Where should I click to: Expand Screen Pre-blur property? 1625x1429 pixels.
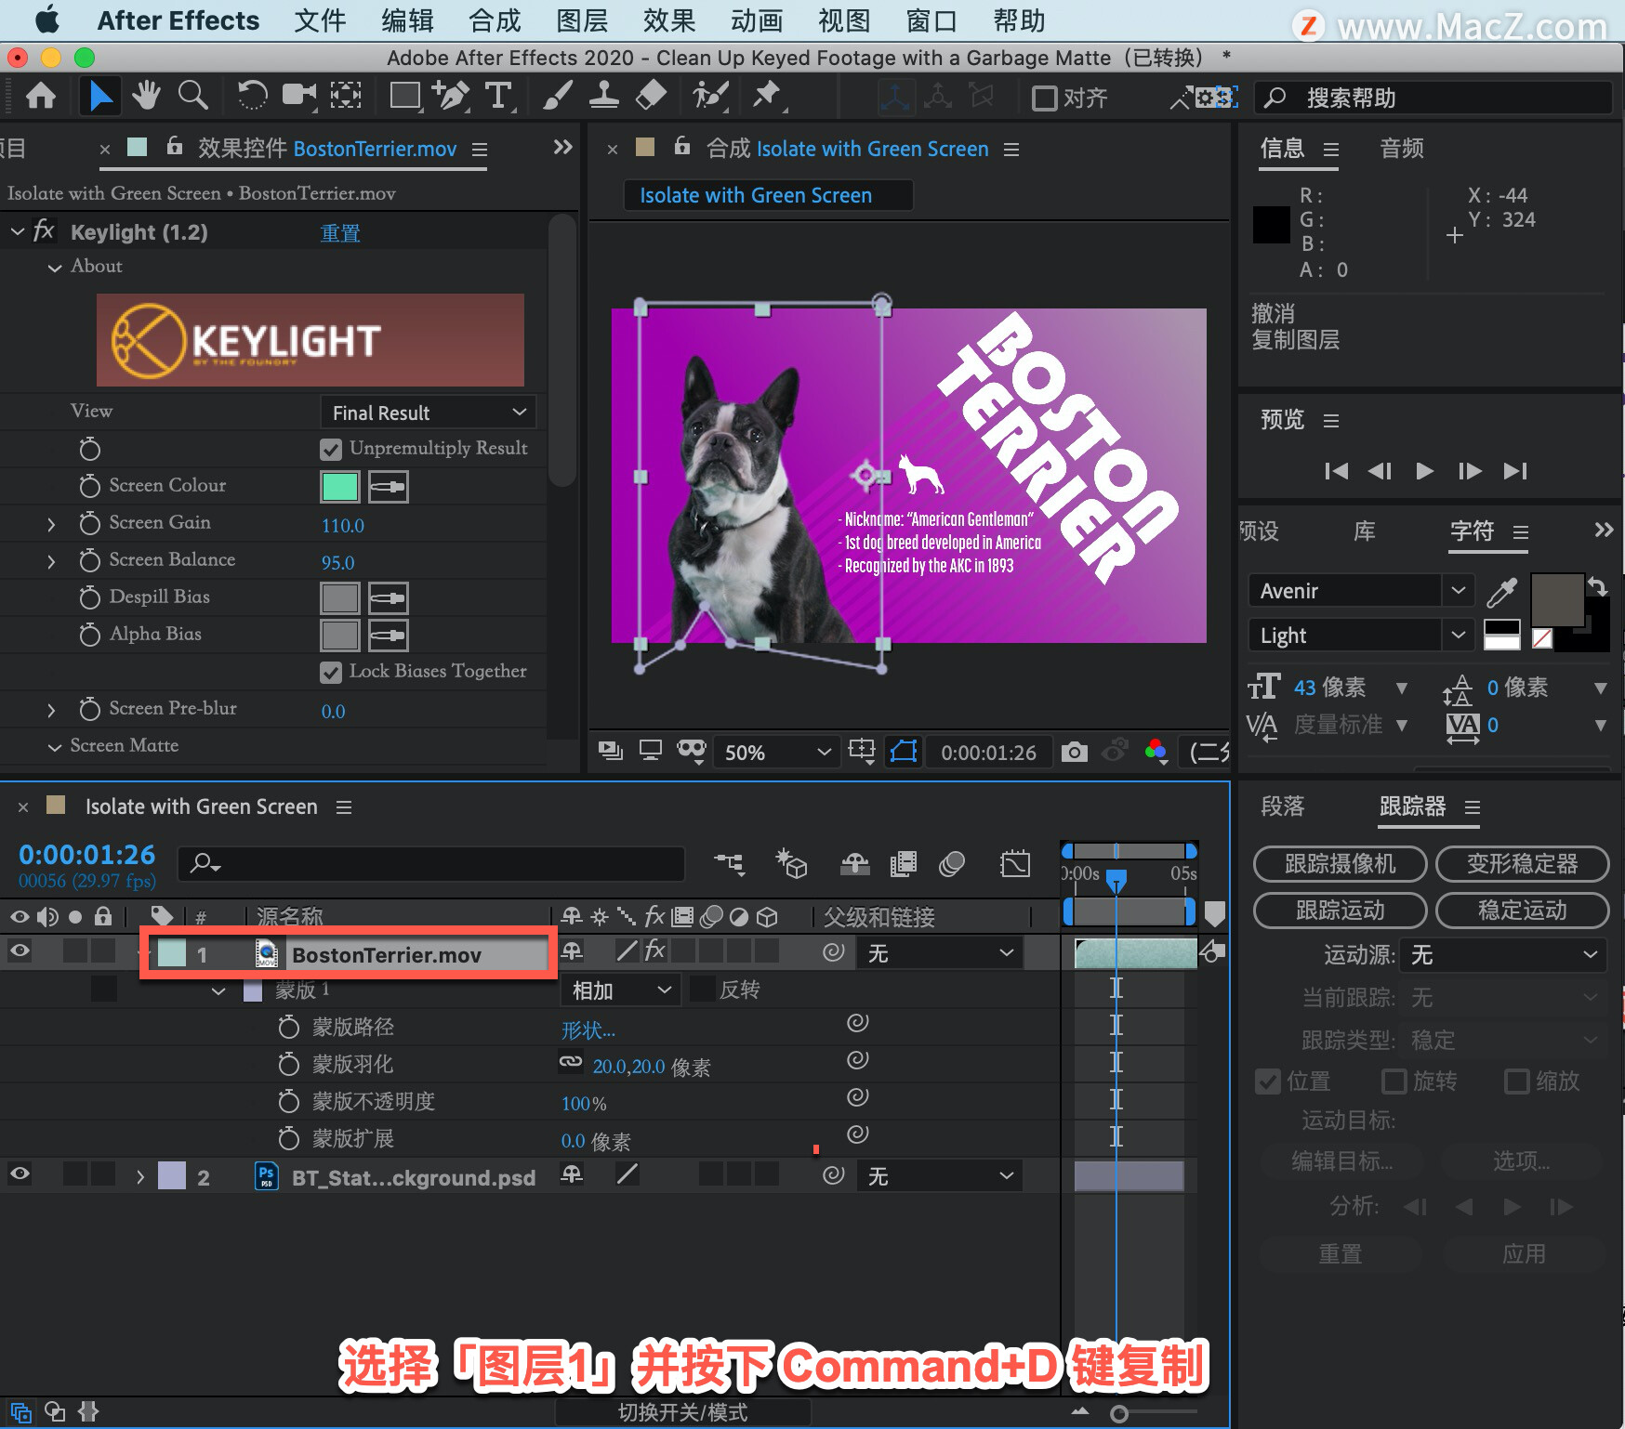pyautogui.click(x=51, y=711)
